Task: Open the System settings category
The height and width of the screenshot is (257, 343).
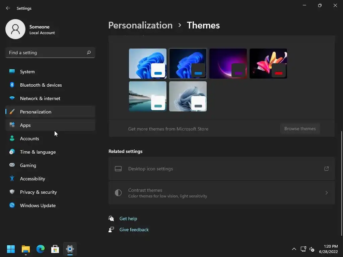Action: coord(50,72)
